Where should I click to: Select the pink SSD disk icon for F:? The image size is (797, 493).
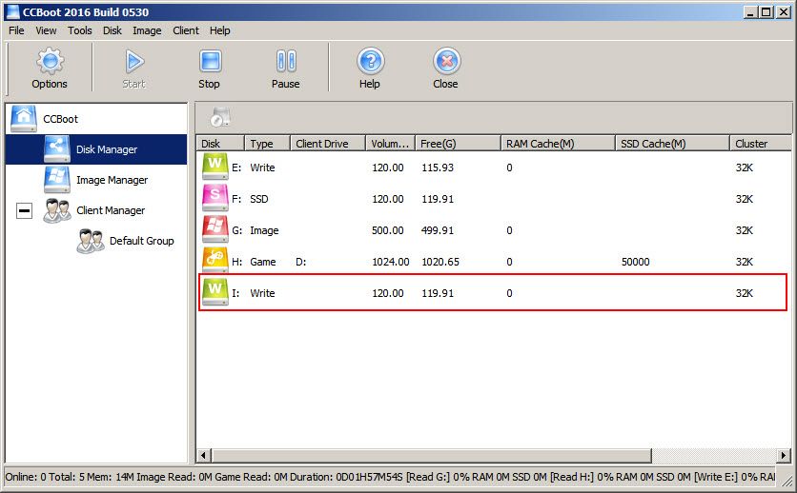click(x=215, y=198)
